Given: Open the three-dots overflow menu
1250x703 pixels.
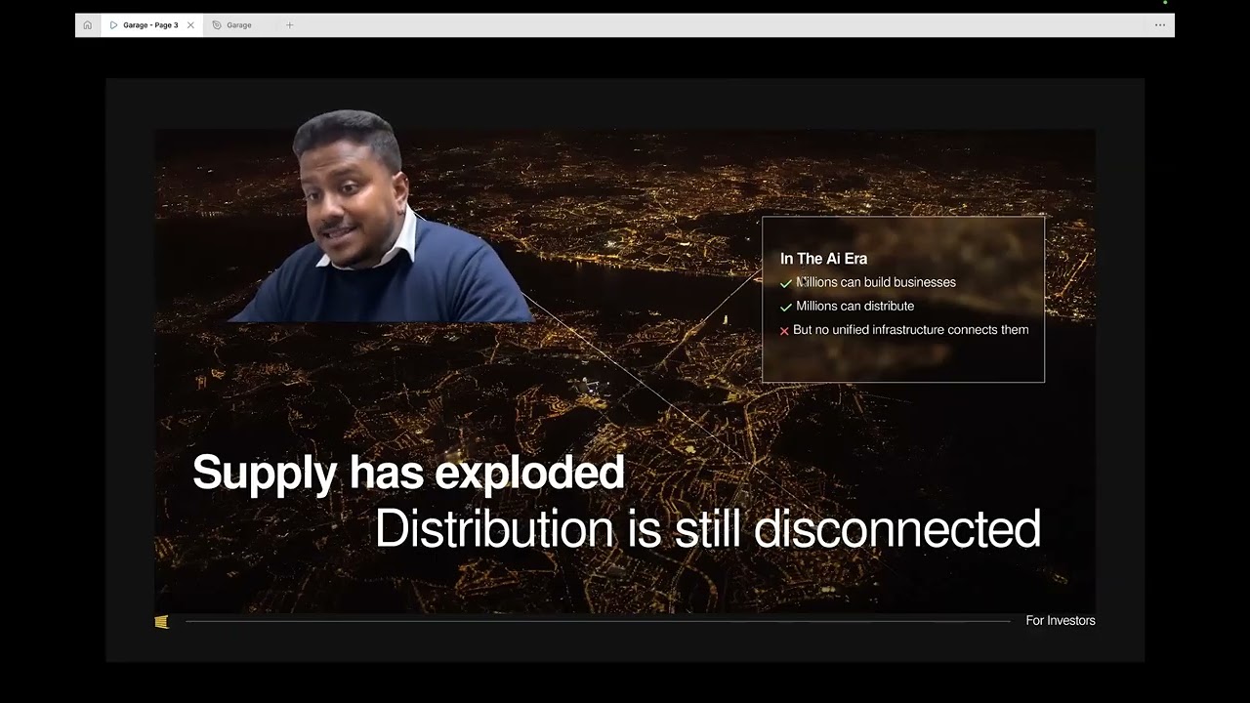Looking at the screenshot, I should 1160,25.
